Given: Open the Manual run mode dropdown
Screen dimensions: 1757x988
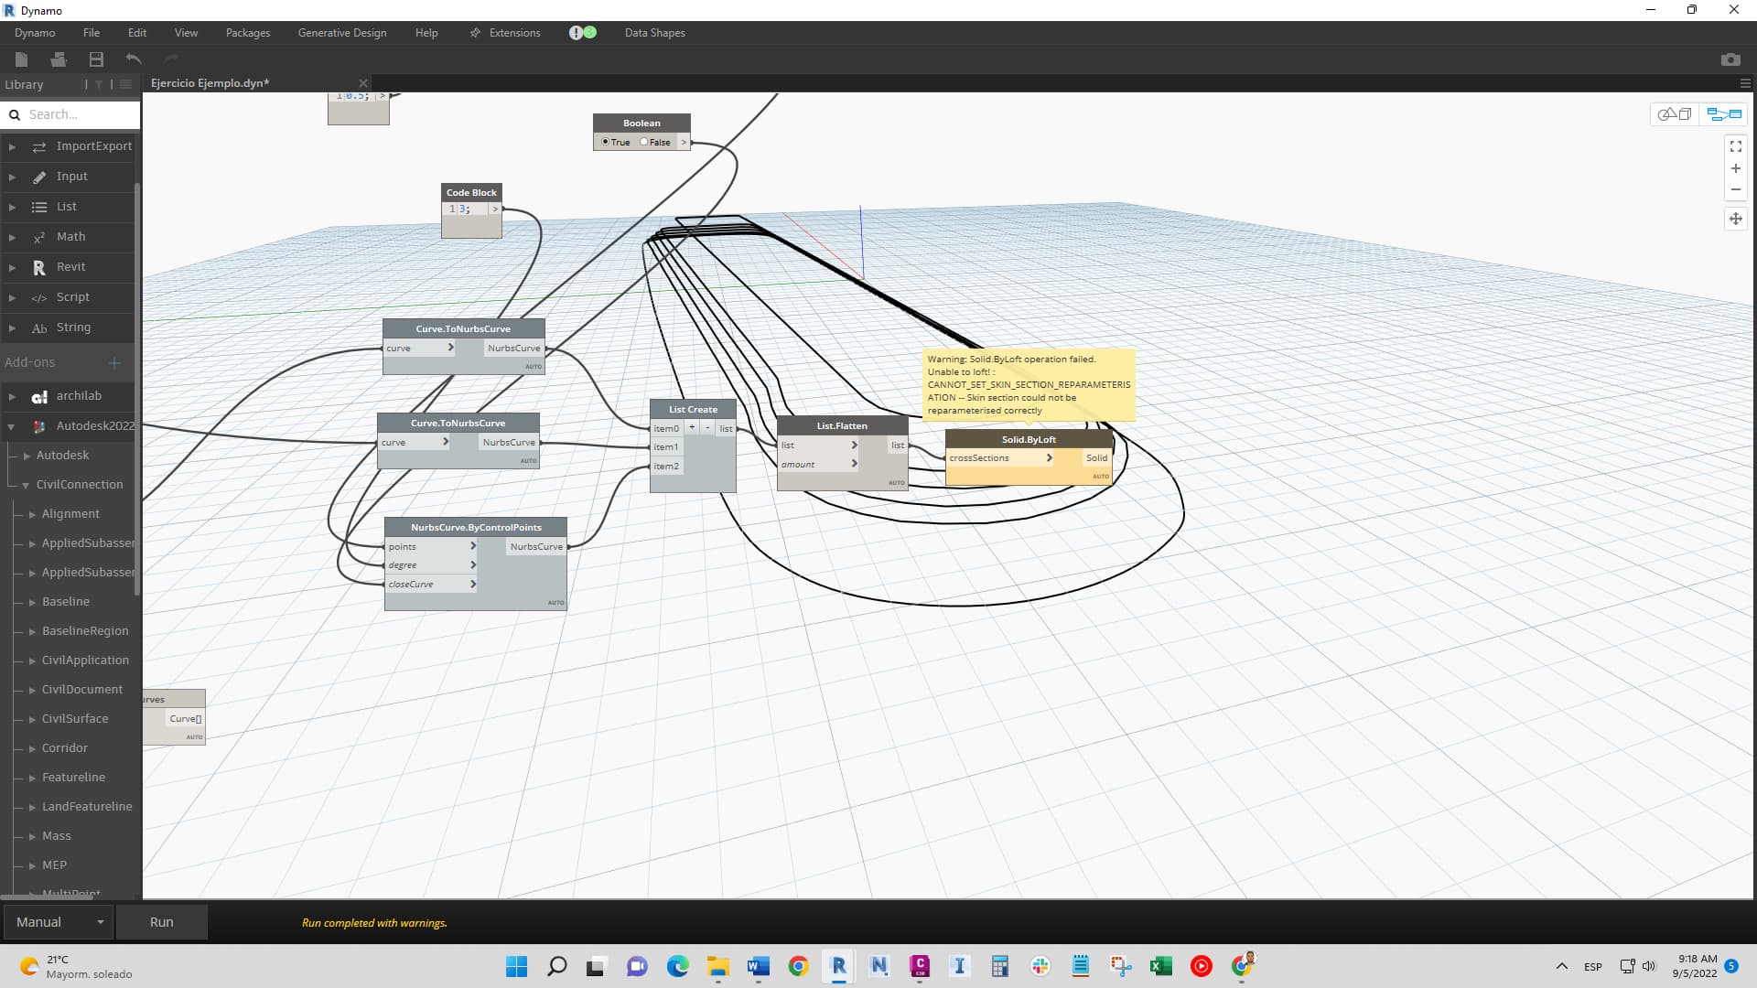Looking at the screenshot, I should tap(59, 922).
